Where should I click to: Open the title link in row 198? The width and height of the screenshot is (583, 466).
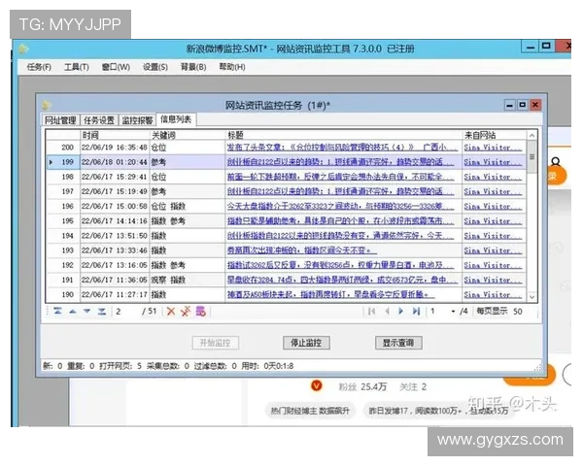click(x=340, y=177)
